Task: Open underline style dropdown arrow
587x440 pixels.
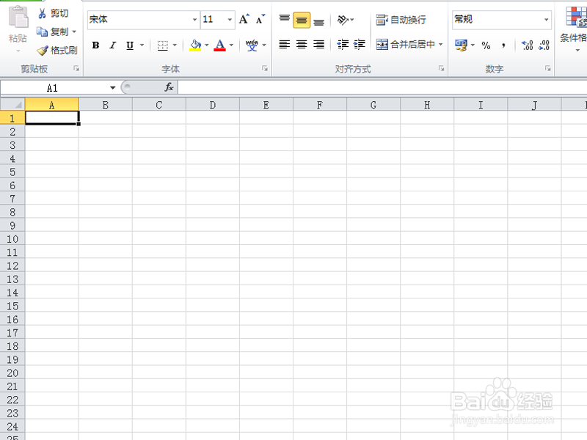Action: click(x=142, y=45)
